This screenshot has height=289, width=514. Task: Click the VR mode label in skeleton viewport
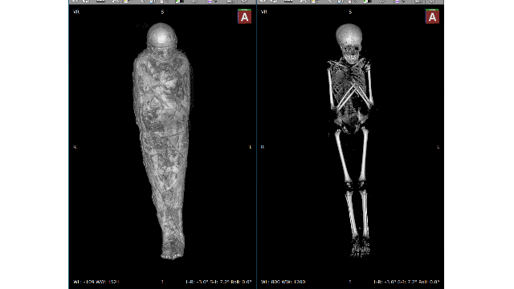pyautogui.click(x=264, y=12)
